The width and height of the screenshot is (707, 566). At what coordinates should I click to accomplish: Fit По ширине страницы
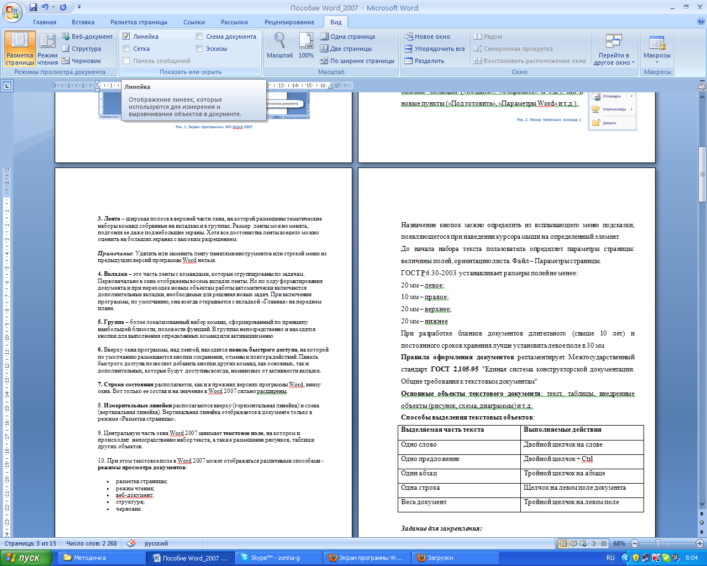point(357,61)
